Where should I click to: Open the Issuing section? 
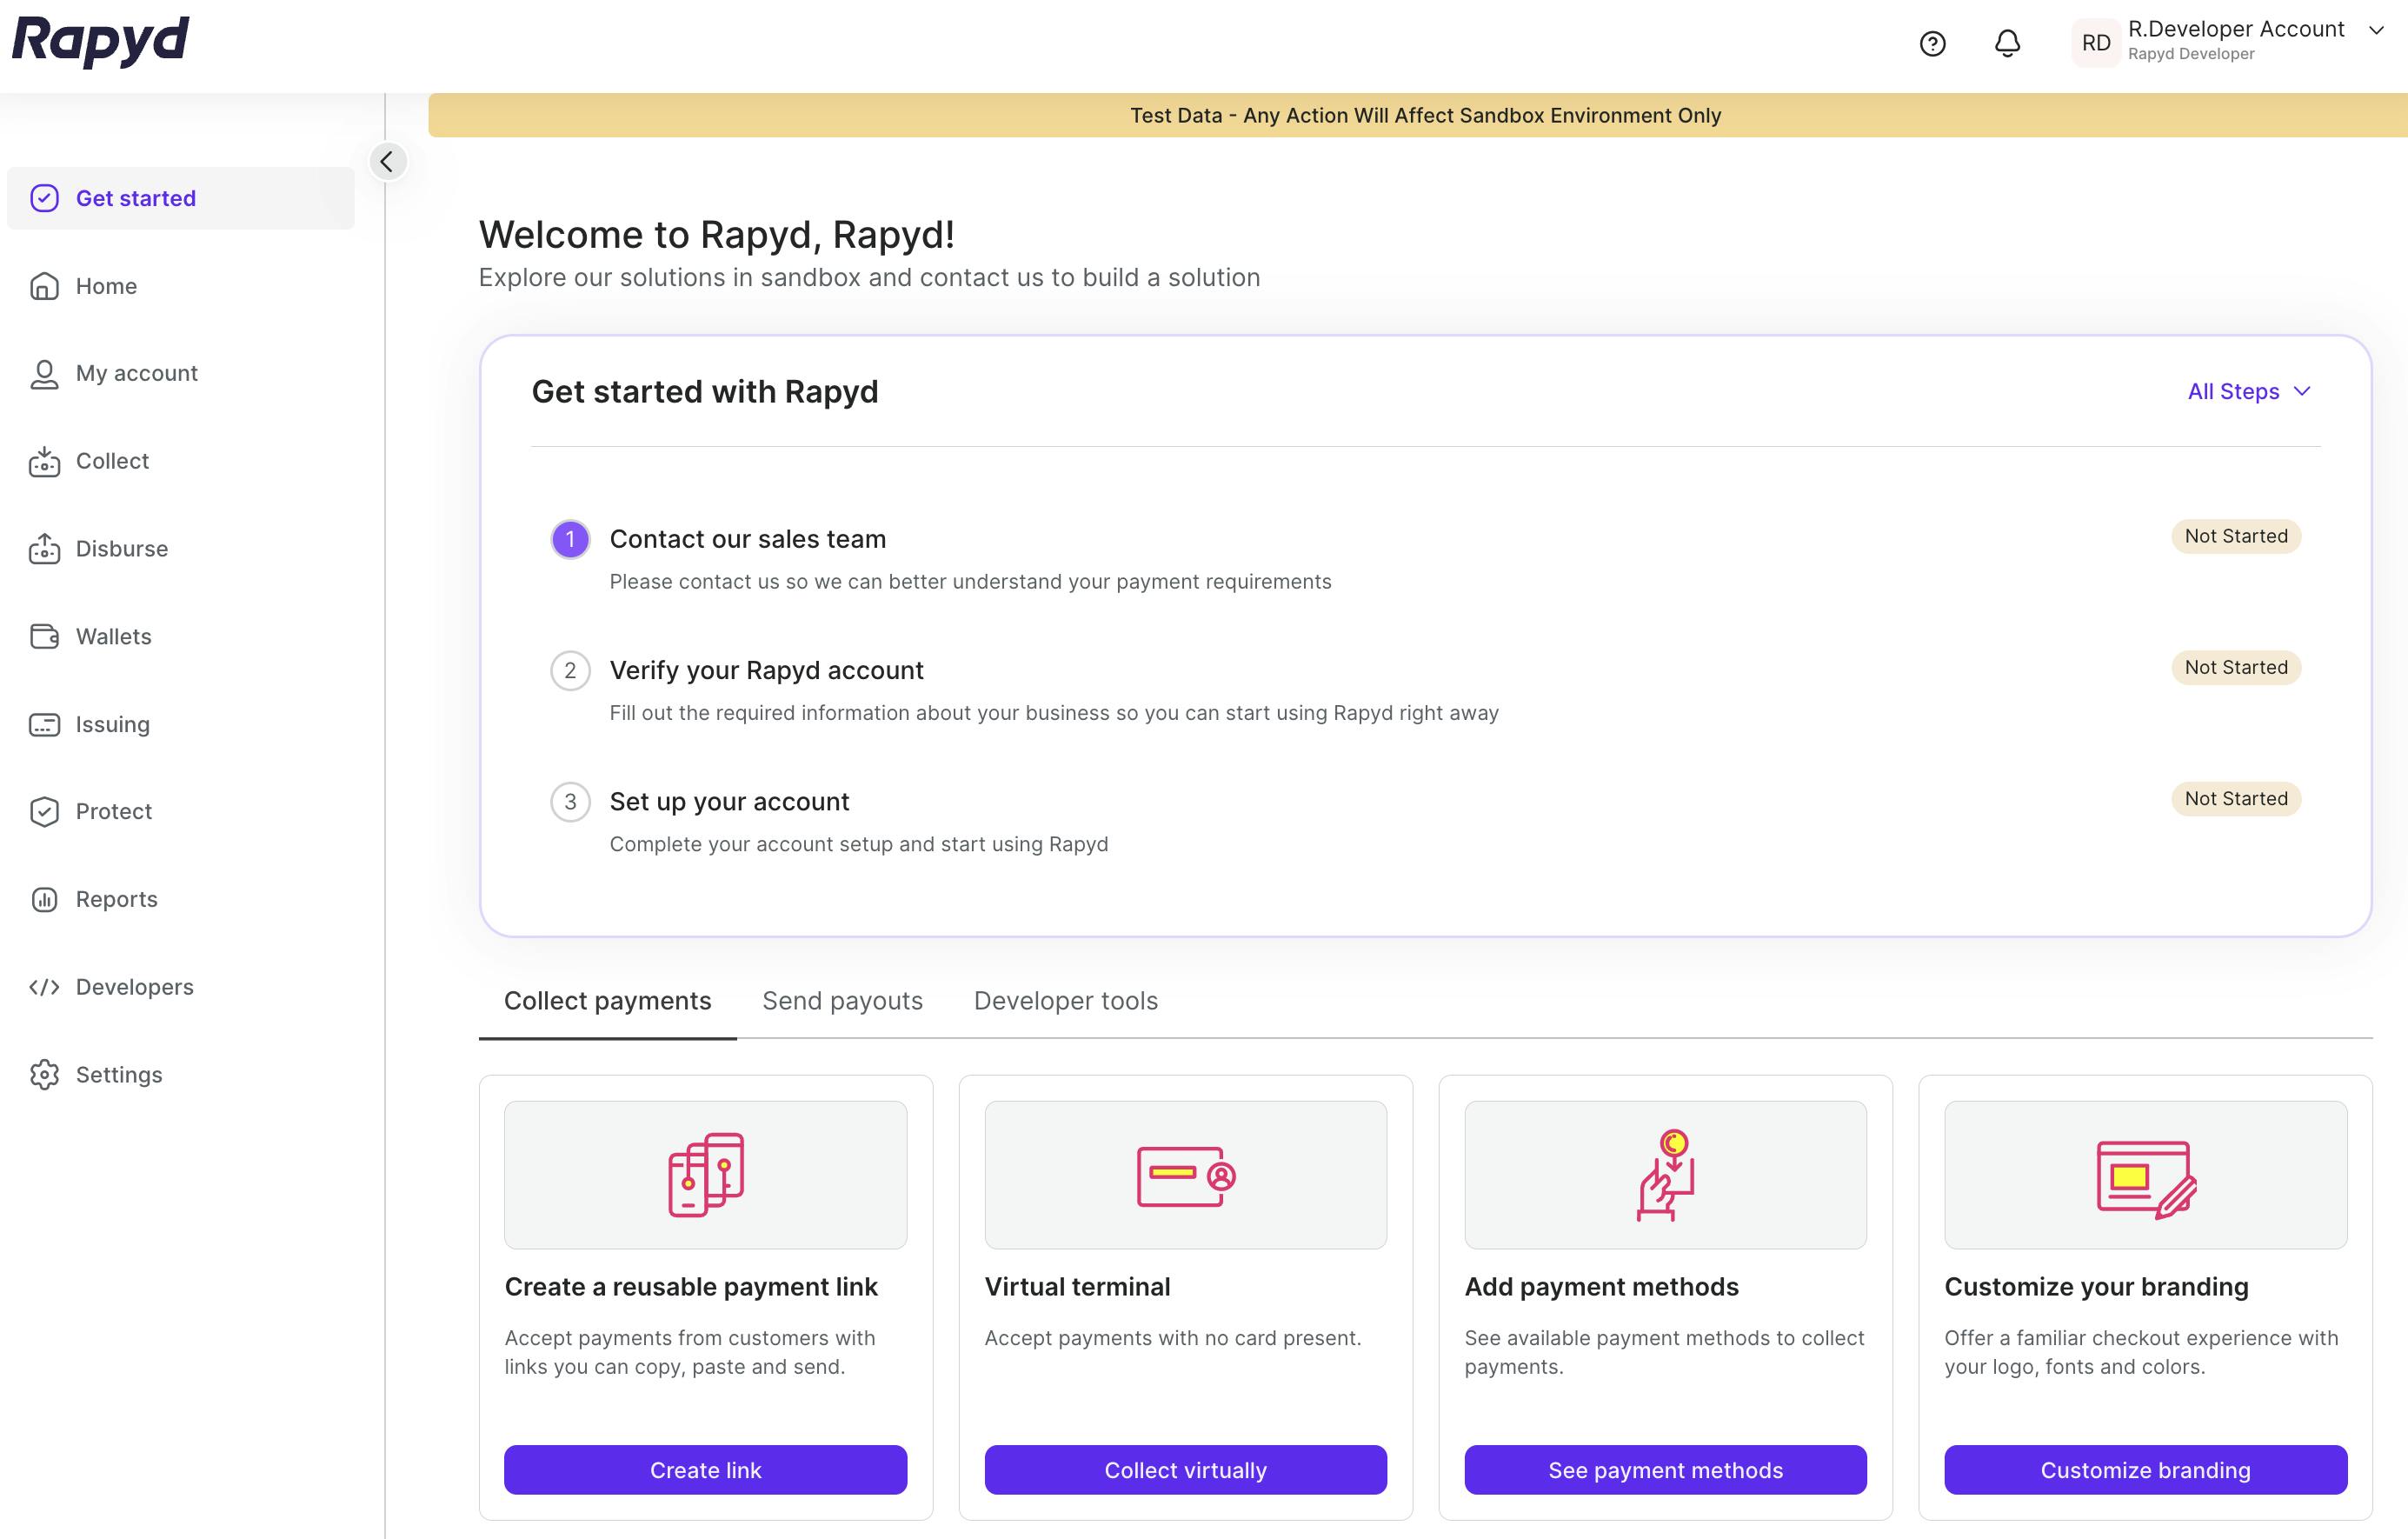(112, 724)
